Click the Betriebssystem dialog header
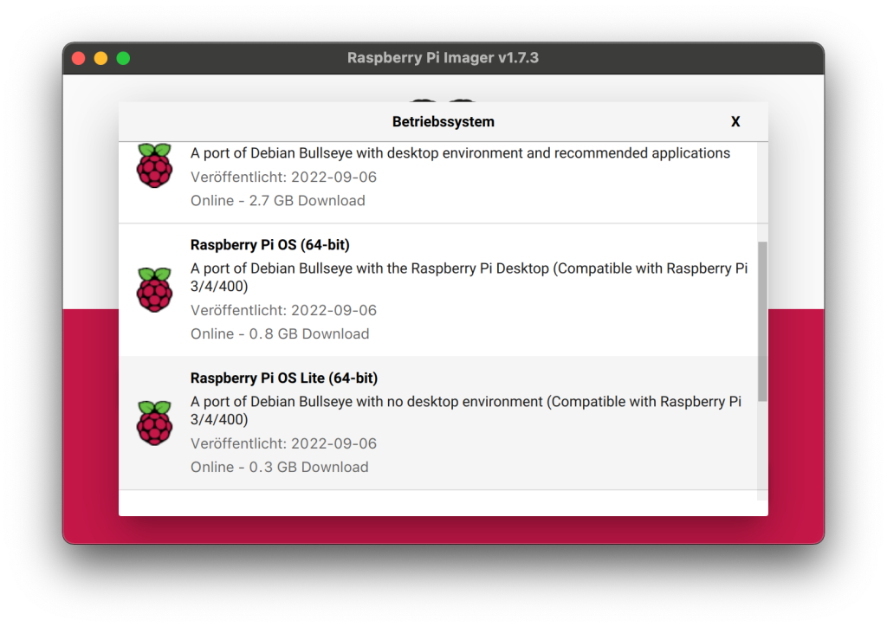The width and height of the screenshot is (887, 627). point(443,122)
